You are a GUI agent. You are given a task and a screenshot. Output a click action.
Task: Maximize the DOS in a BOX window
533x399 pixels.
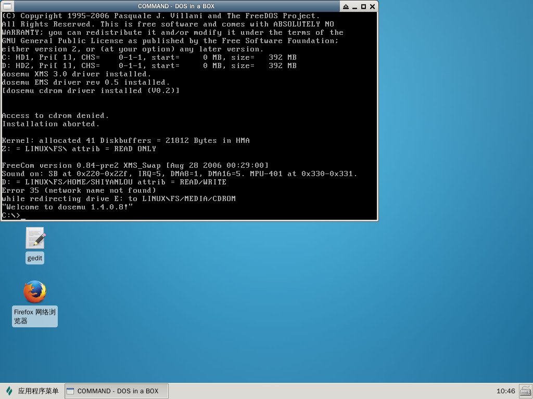pos(364,6)
